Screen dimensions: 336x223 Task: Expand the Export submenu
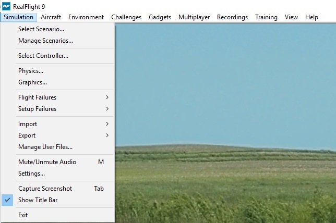[x=27, y=135]
